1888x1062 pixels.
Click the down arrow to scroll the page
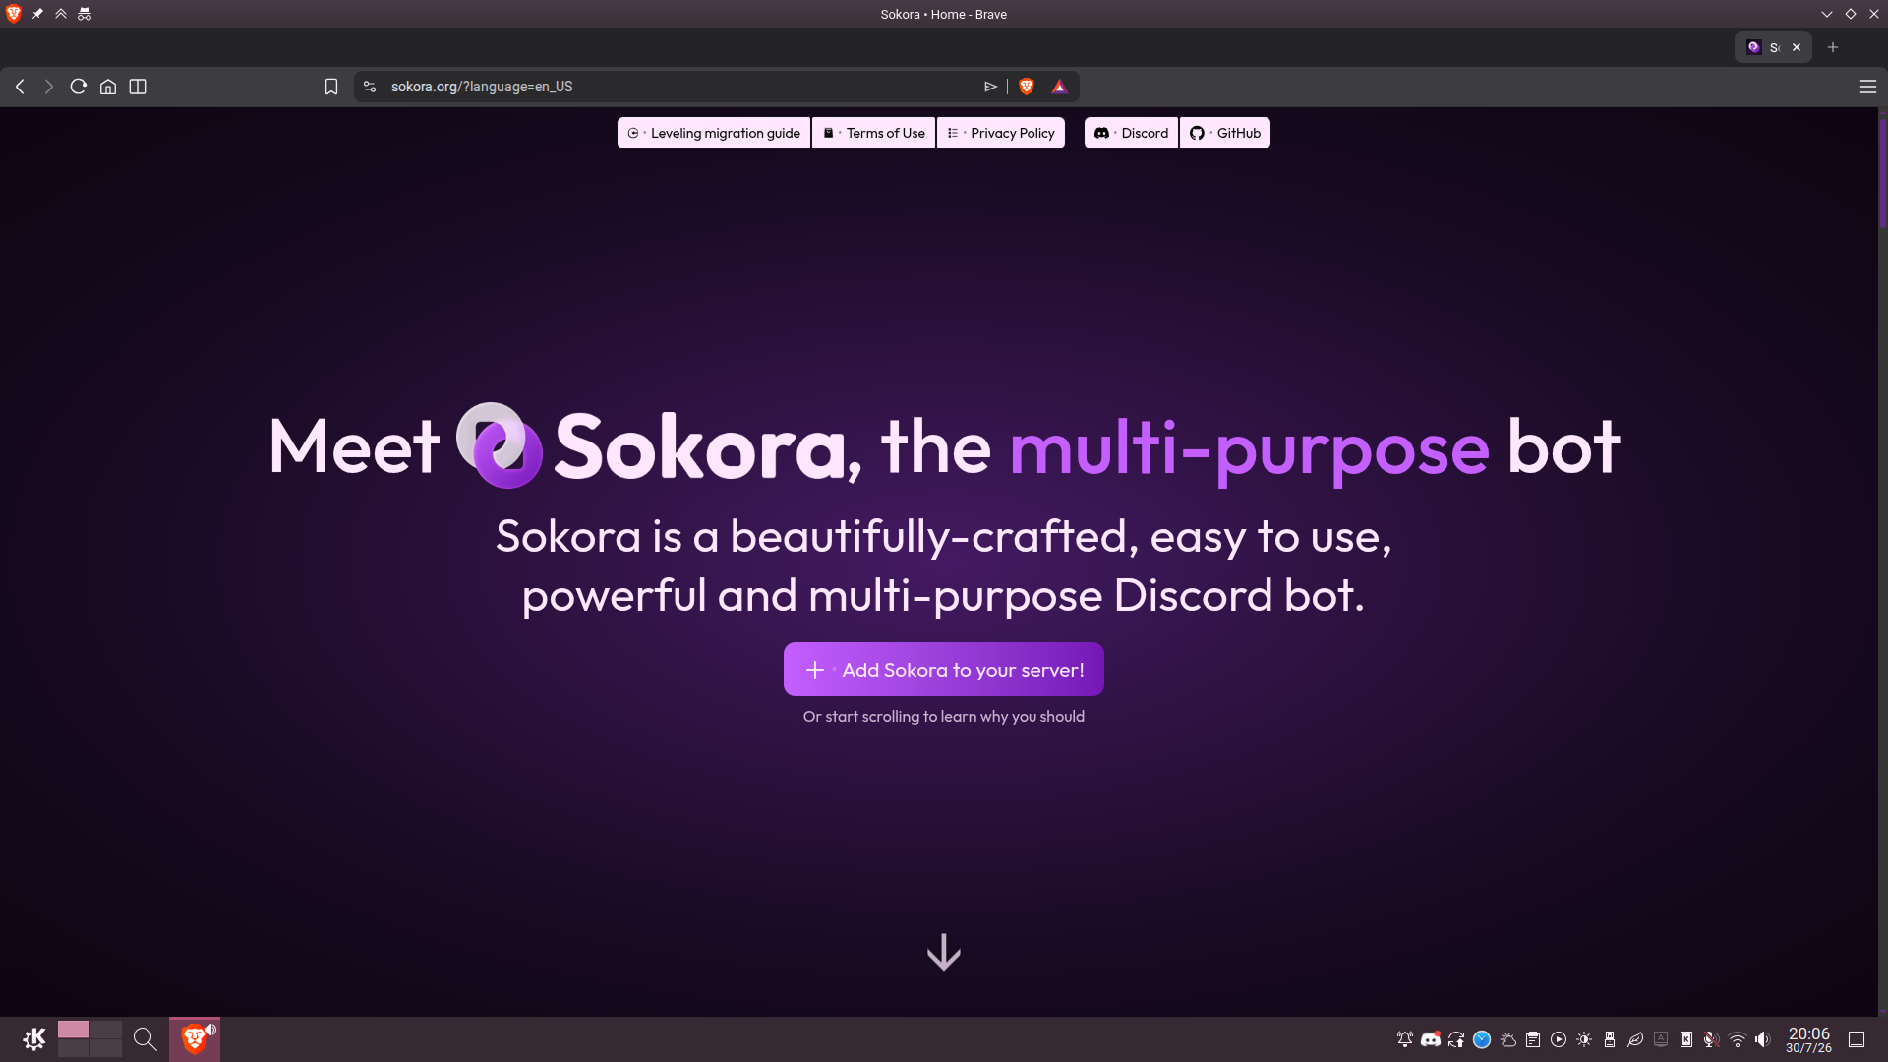click(x=944, y=952)
